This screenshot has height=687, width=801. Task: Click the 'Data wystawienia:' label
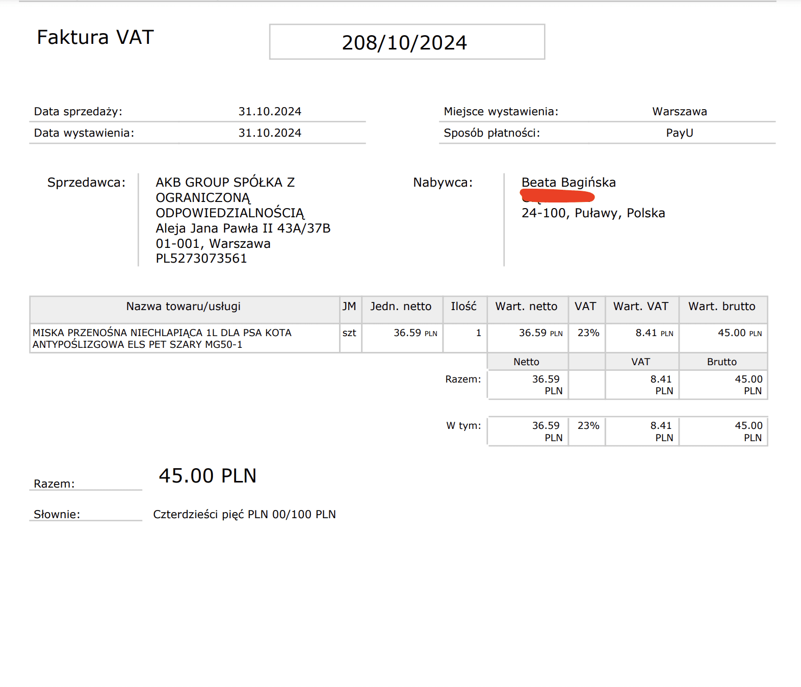84,133
